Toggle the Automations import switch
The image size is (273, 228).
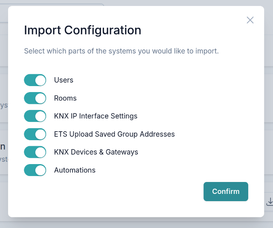click(x=35, y=170)
